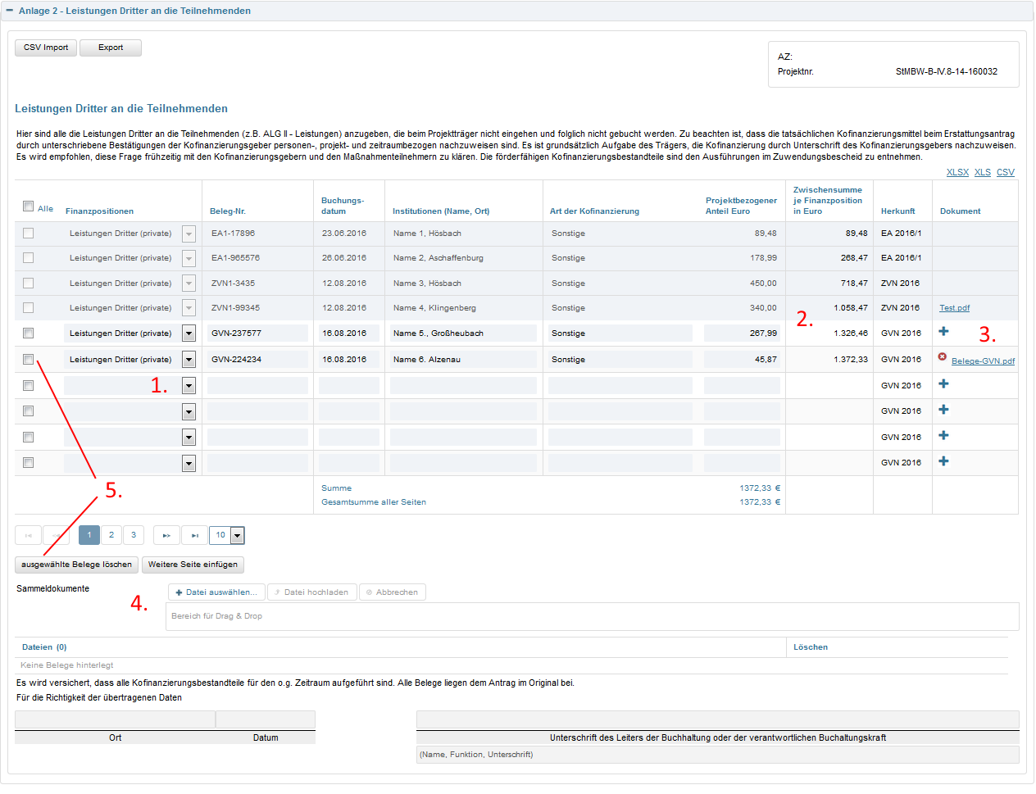
Task: Add a document in the first empty row
Action: tap(943, 384)
